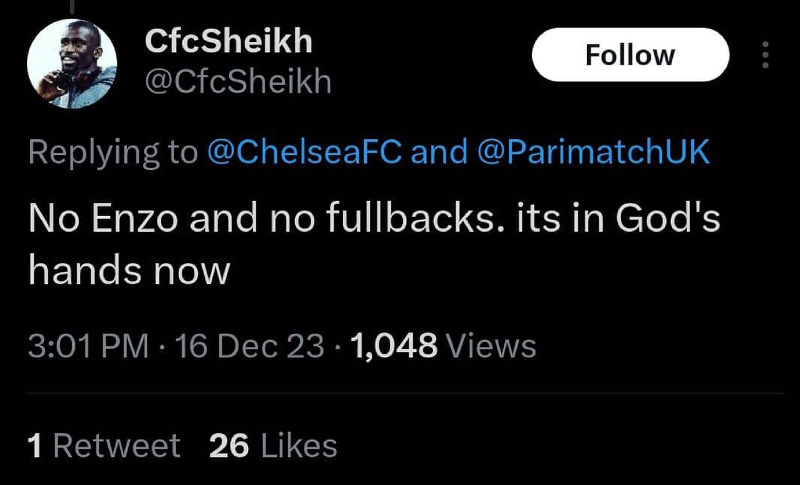This screenshot has height=485, width=800.
Task: Click the "hands now" tweet line
Action: click(x=129, y=271)
